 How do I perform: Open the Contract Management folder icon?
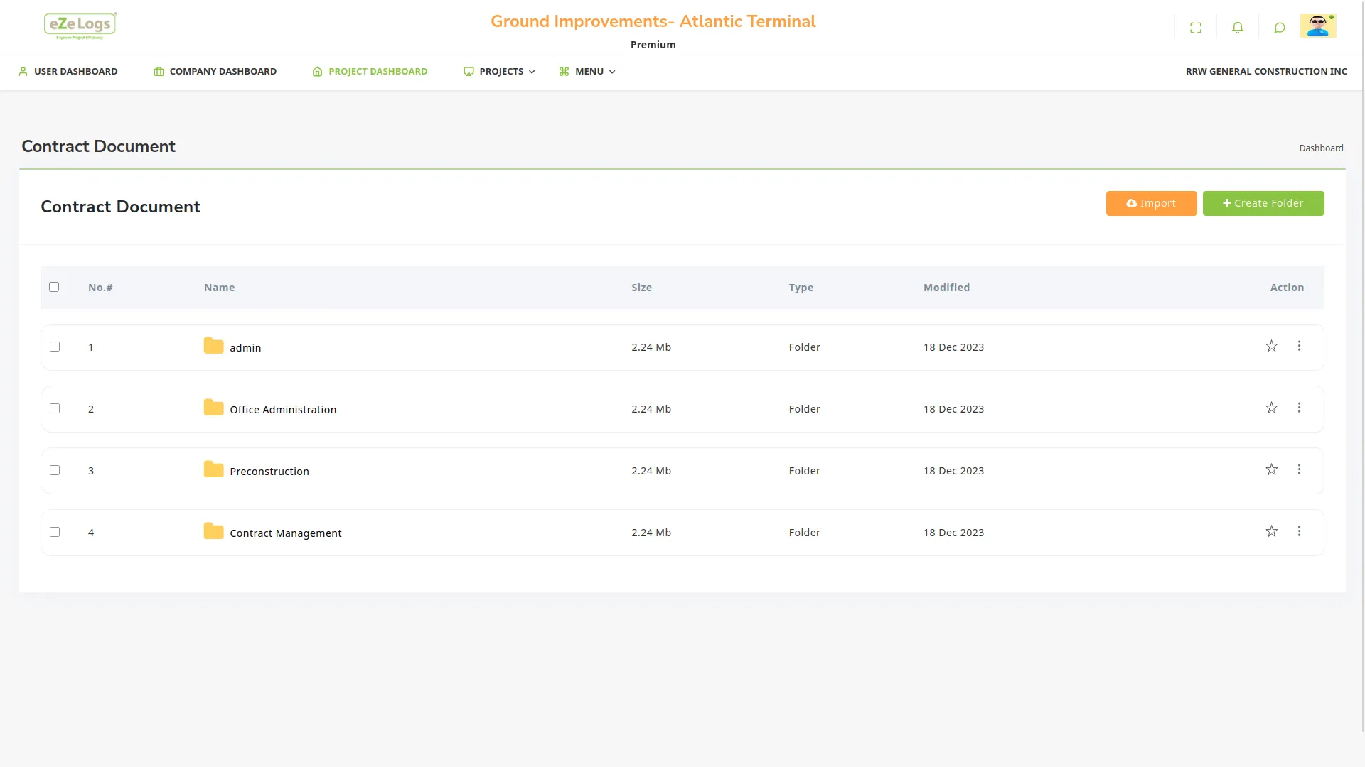[213, 532]
